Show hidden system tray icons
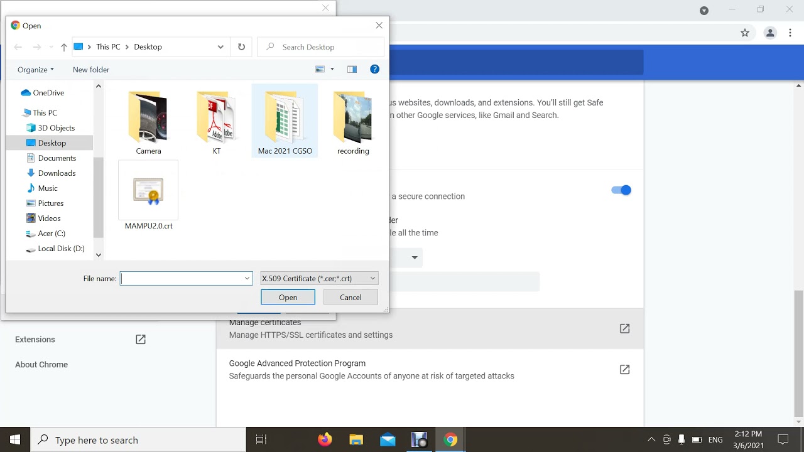The width and height of the screenshot is (804, 452). click(651, 439)
